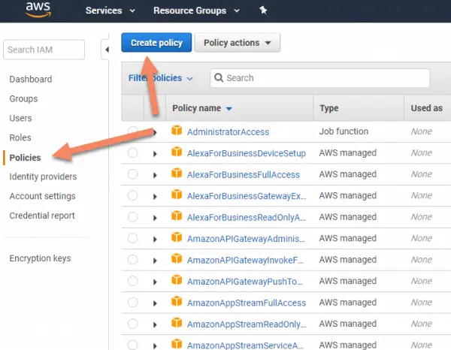
Task: Click the policy icon beside AmazonAPIGatewayPushTo...
Action: click(177, 279)
